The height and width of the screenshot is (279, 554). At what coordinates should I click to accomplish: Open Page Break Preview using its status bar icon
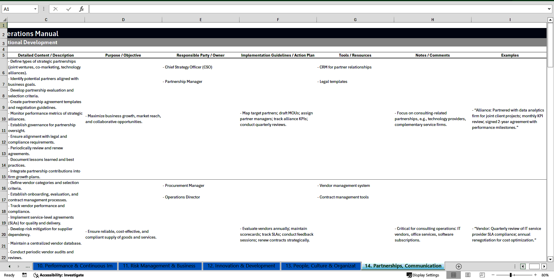coord(482,275)
